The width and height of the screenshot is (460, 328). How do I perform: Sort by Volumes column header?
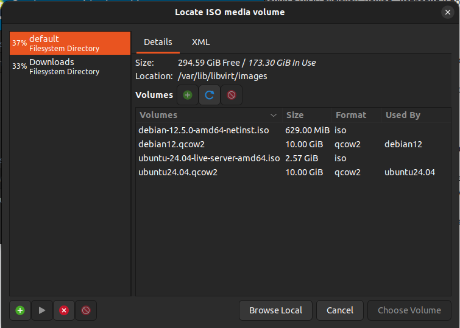coord(209,115)
